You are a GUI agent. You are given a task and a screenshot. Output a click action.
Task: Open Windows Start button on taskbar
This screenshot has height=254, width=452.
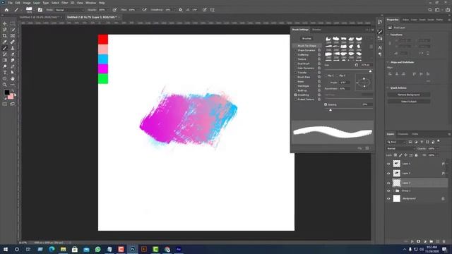tap(6, 249)
